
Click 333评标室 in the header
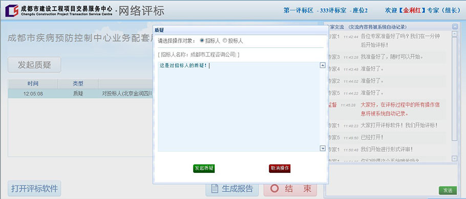(x=333, y=11)
